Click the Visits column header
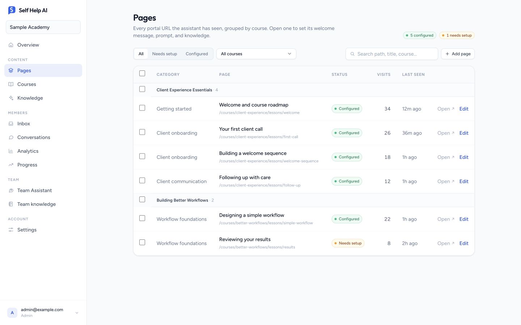 [384, 75]
